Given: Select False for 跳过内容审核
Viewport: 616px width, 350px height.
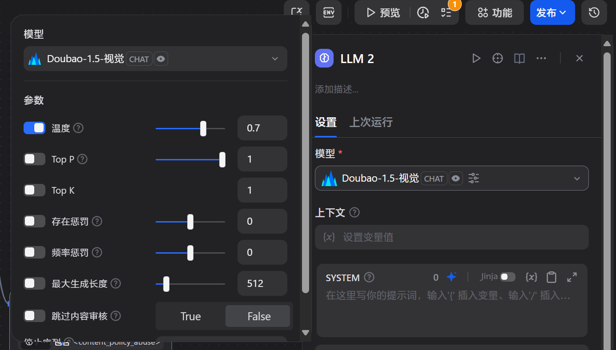Looking at the screenshot, I should (x=259, y=316).
